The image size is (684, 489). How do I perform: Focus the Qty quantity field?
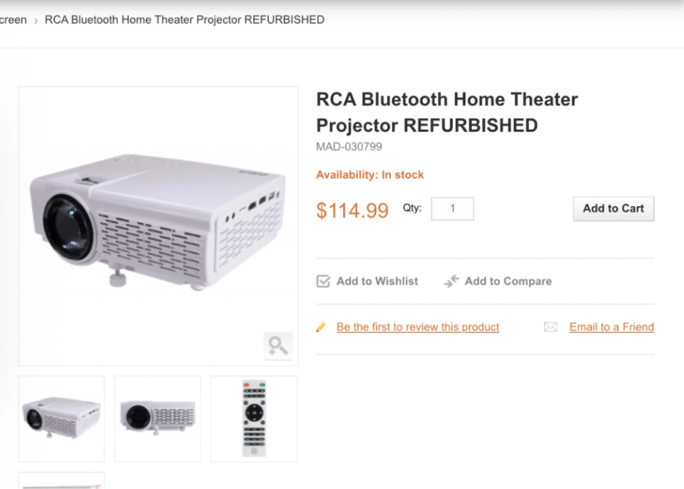[x=452, y=209]
